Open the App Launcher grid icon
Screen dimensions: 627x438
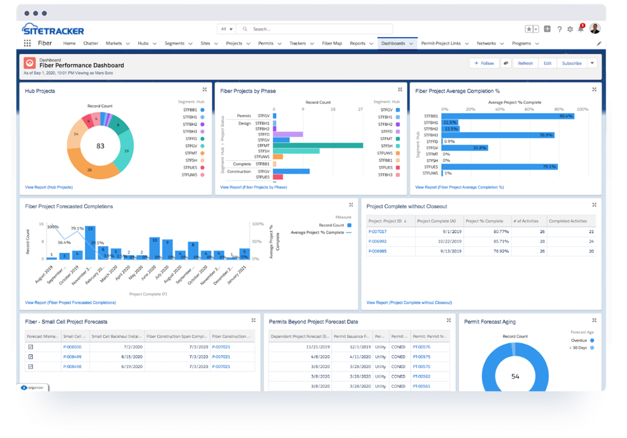27,43
